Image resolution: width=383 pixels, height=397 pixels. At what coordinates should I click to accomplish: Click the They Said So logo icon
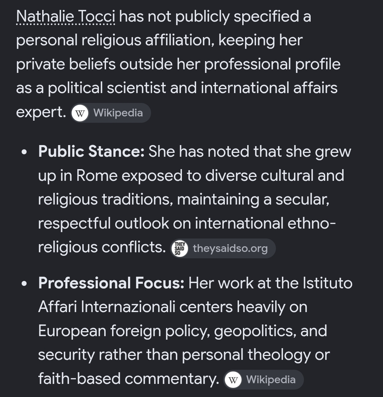coord(180,248)
